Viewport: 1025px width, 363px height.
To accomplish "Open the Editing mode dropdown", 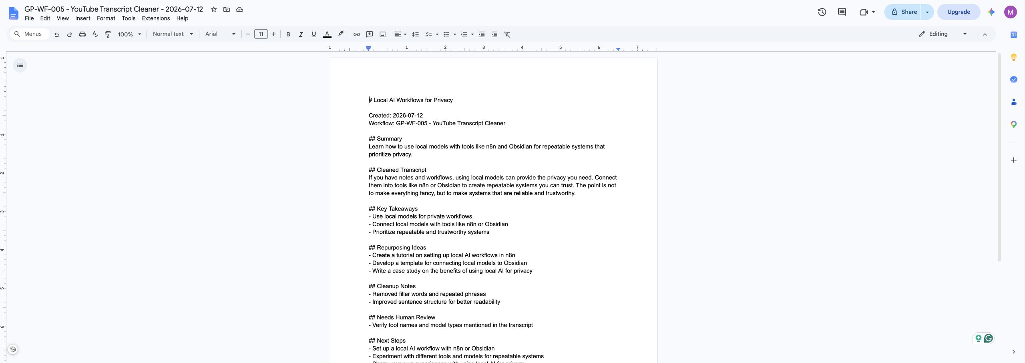I will point(943,34).
